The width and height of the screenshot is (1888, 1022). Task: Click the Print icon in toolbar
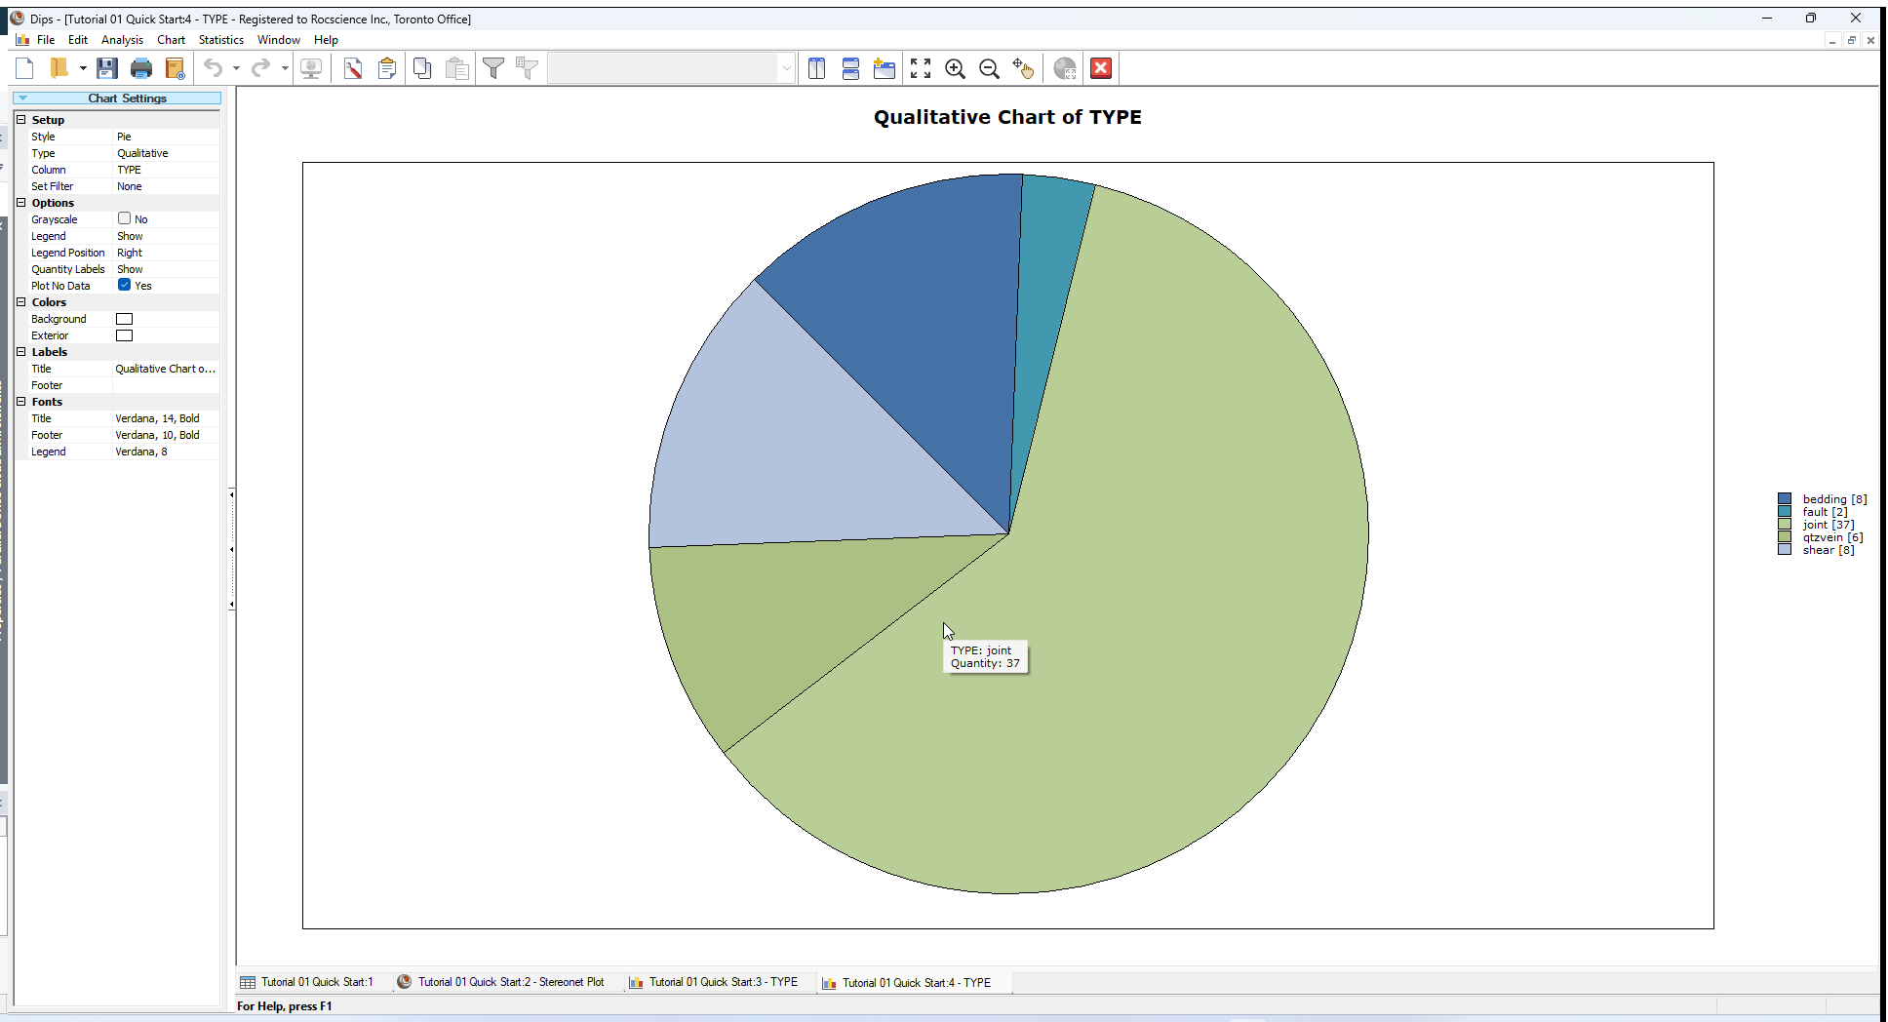[141, 68]
